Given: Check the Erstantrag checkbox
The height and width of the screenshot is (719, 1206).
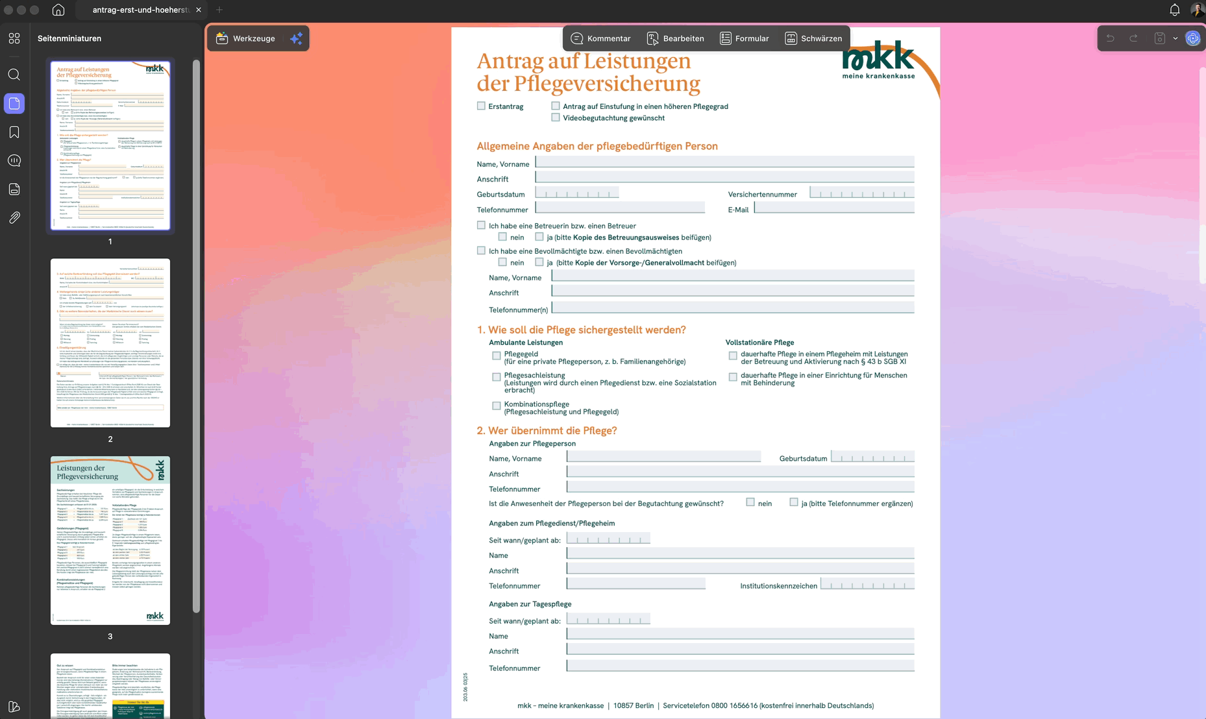Looking at the screenshot, I should tap(481, 106).
